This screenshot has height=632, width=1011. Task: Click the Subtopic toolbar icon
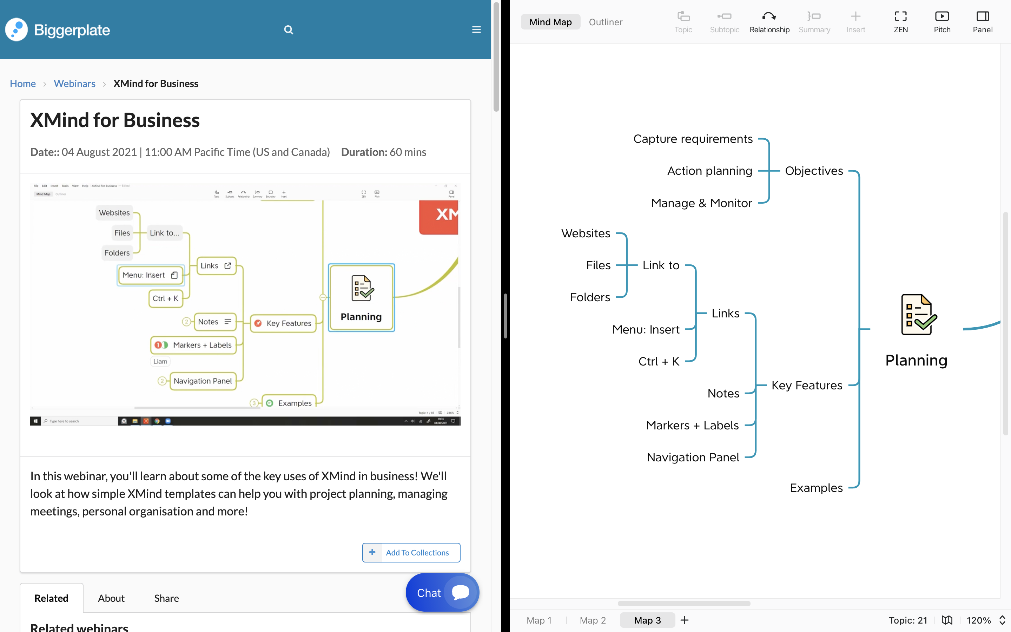pyautogui.click(x=725, y=17)
